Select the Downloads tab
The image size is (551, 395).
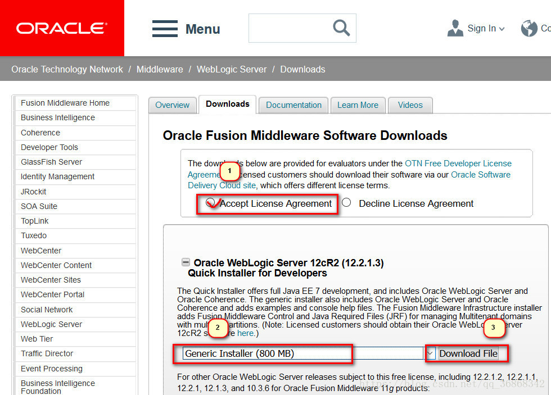tap(227, 105)
